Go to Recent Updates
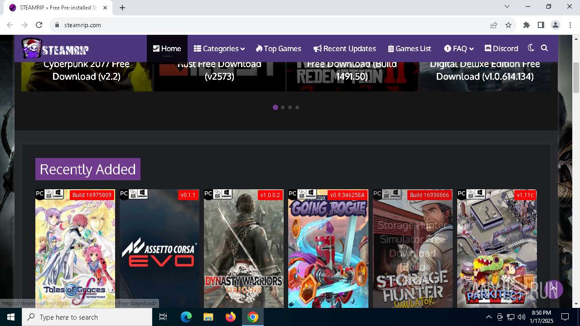This screenshot has width=580, height=326. coord(345,48)
